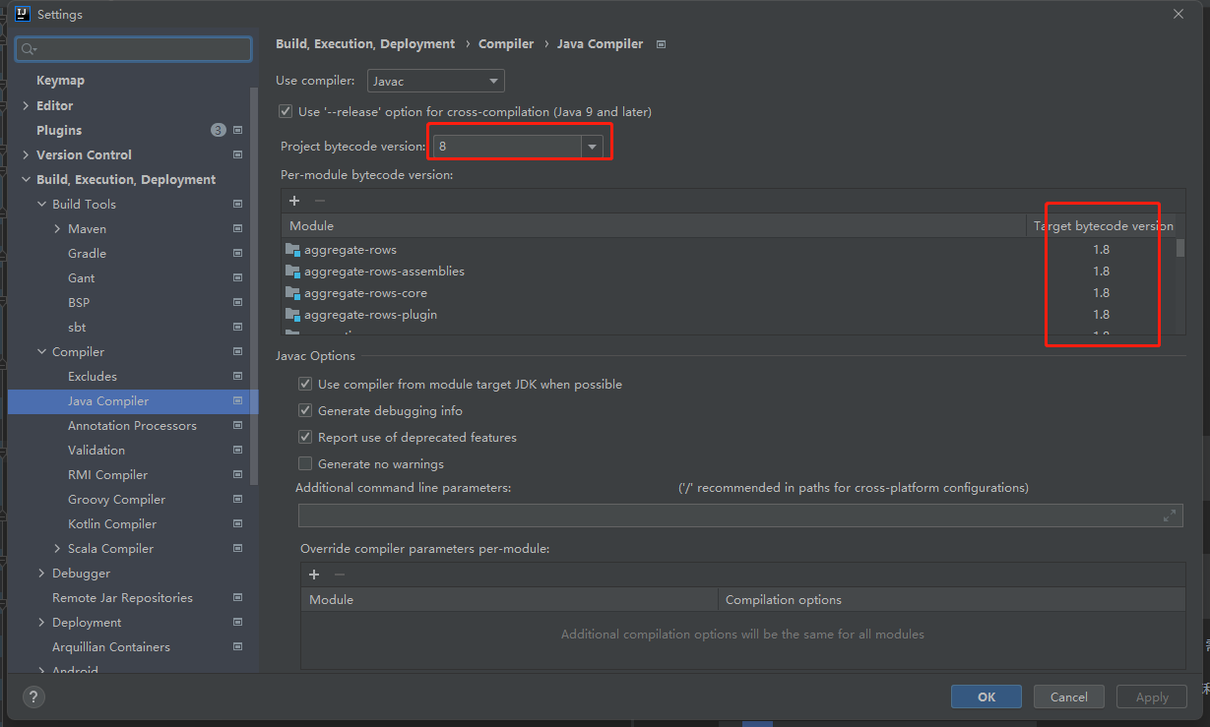Click project-level icon next to Version Control
Viewport: 1210px width, 727px height.
(237, 154)
